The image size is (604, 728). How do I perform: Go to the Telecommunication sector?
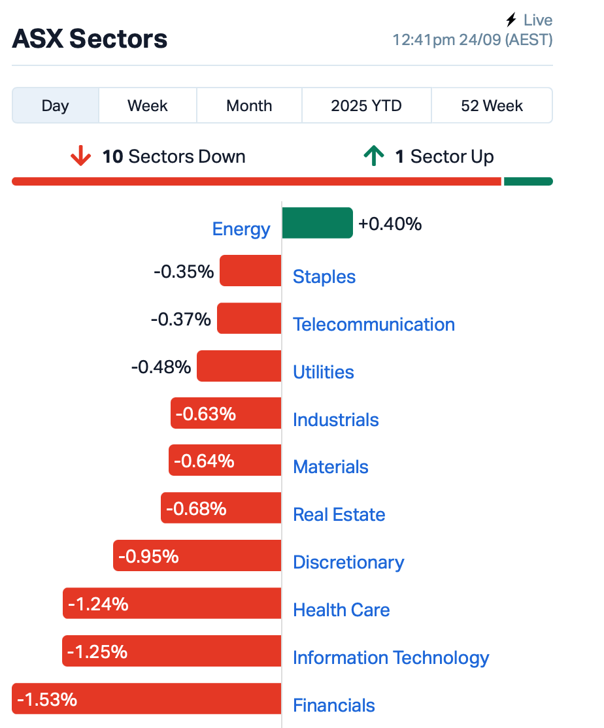373,324
